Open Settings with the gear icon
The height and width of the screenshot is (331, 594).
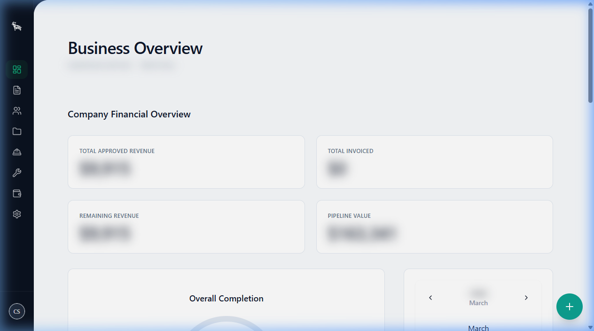click(x=17, y=214)
